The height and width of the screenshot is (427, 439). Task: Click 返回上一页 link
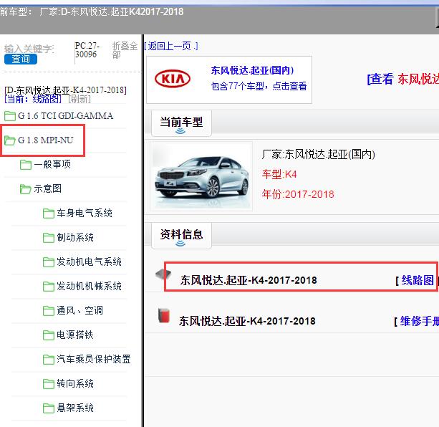click(x=171, y=46)
